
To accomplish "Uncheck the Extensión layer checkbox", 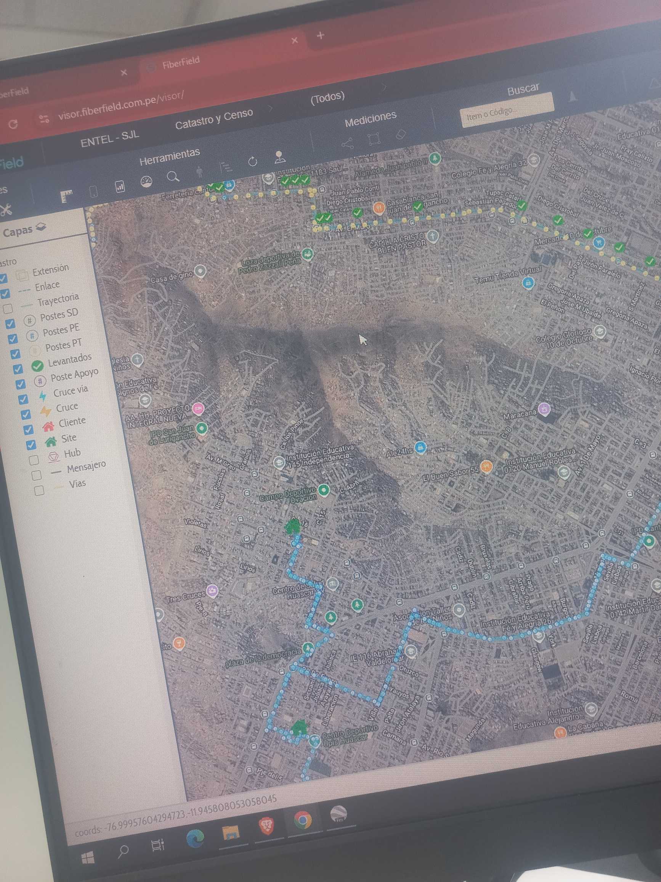I will click(x=3, y=278).
